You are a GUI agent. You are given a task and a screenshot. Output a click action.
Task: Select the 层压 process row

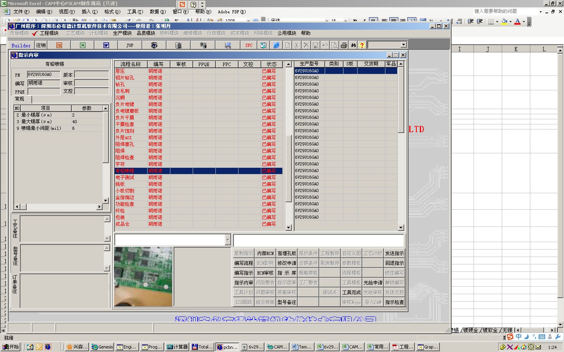pyautogui.click(x=199, y=71)
